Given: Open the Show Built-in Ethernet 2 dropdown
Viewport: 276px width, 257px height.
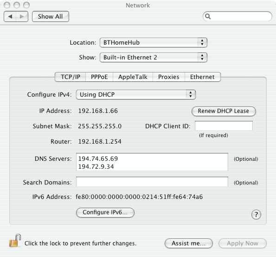Looking at the screenshot, I should tap(154, 57).
